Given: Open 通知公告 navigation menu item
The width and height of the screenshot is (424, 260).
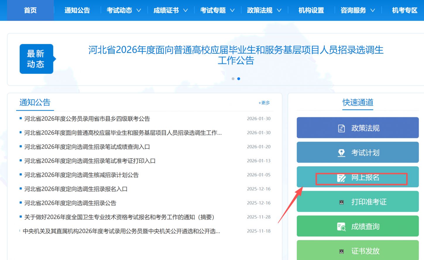Looking at the screenshot, I should [x=77, y=10].
